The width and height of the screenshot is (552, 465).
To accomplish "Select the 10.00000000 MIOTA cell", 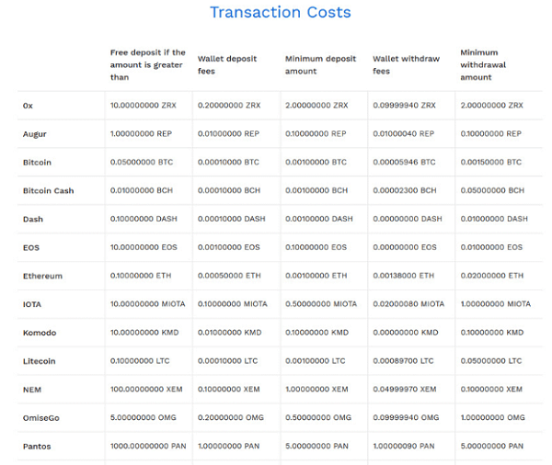I will coord(147,304).
